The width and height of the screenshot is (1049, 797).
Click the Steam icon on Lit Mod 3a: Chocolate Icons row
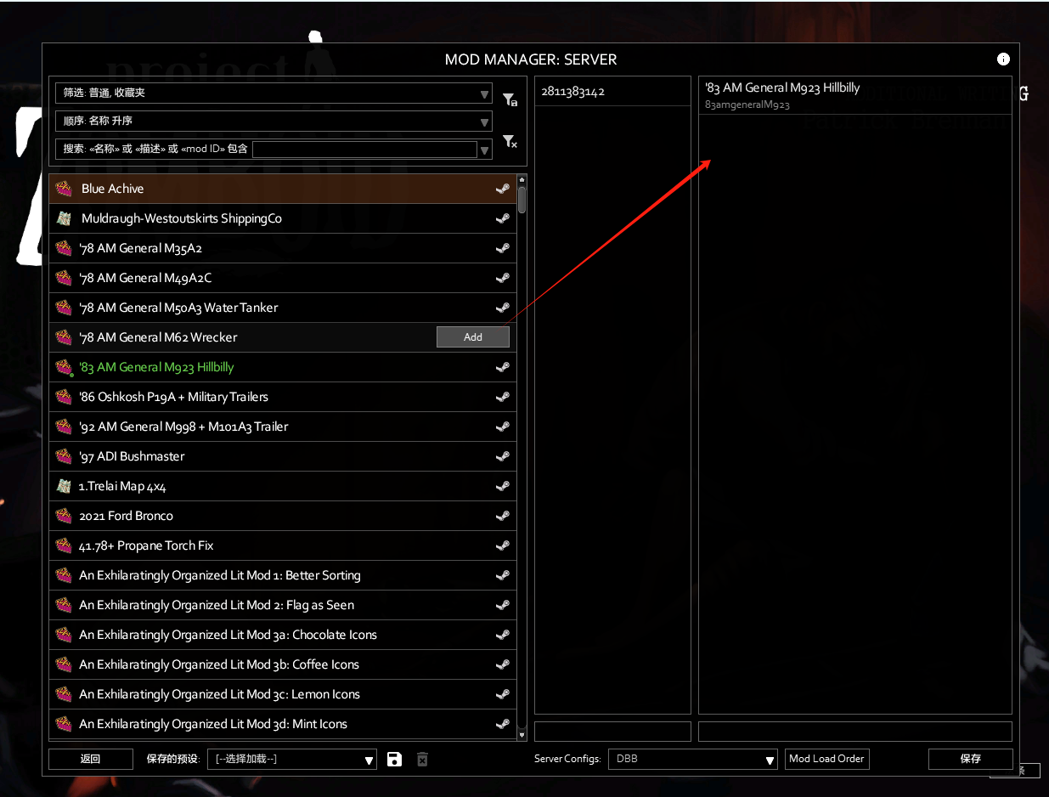(503, 635)
